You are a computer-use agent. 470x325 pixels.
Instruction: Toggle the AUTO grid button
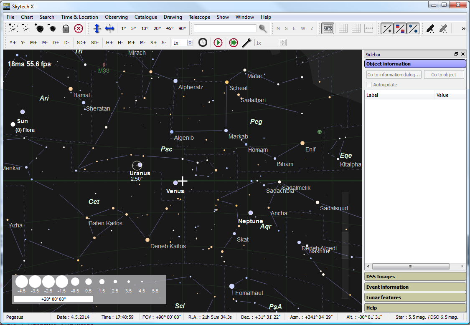[328, 28]
